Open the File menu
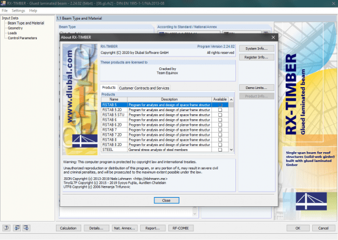 tap(4, 10)
